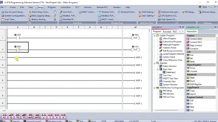Open the PLC ribbon tab
Viewport: 218px width, 122px height.
[x=77, y=7]
